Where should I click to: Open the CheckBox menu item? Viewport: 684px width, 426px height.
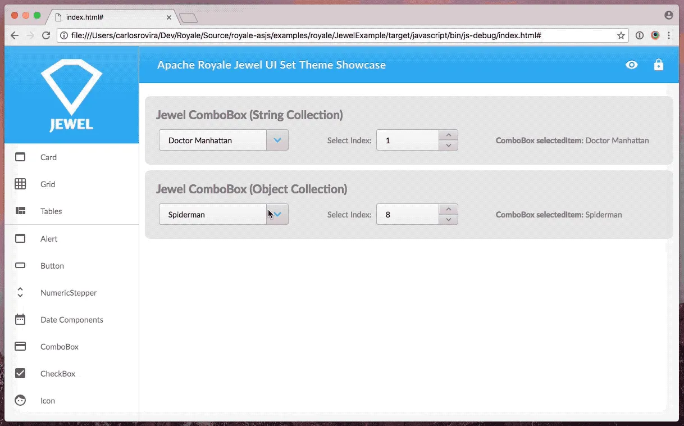pyautogui.click(x=71, y=373)
